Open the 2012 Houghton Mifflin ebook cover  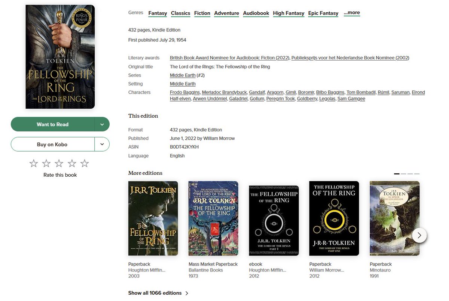click(274, 221)
